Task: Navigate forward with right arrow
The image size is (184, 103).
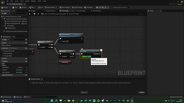Action: pos(38,14)
